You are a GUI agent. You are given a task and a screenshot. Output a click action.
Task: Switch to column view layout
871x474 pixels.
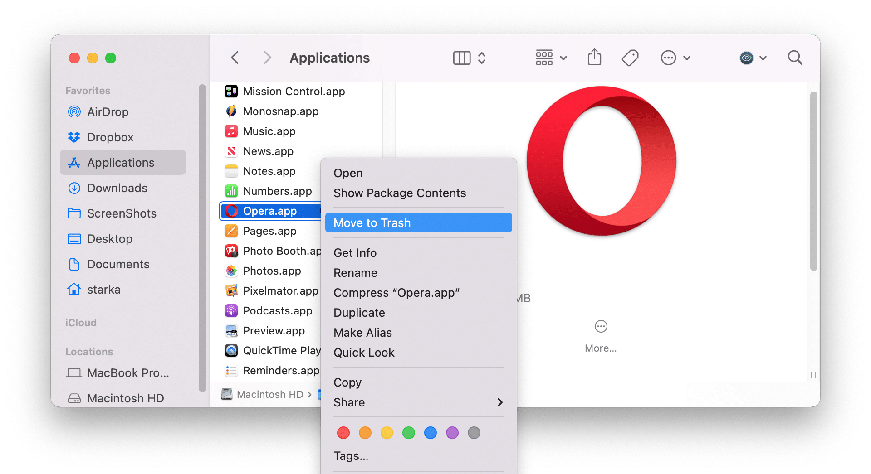tap(461, 58)
